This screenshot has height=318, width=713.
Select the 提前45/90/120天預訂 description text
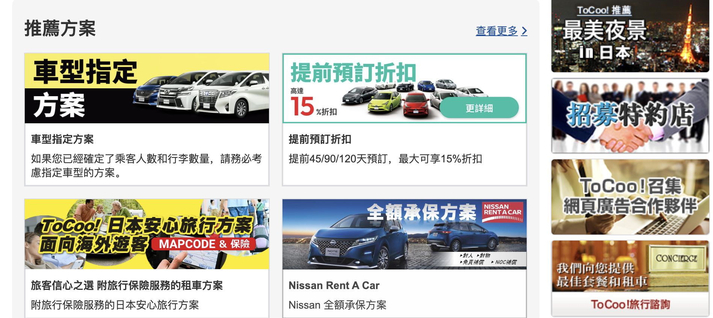(385, 159)
